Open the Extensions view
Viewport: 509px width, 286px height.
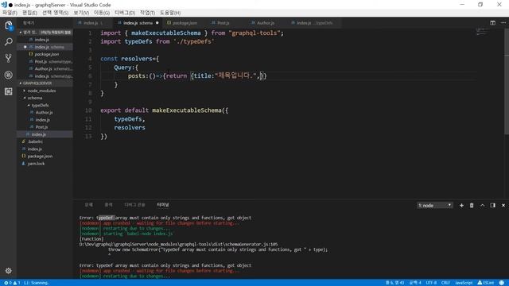click(x=9, y=91)
